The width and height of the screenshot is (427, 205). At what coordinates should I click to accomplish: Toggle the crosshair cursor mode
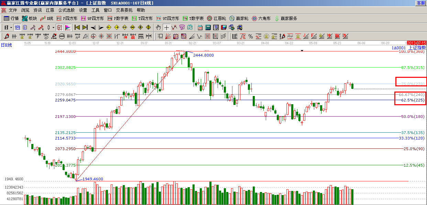click(x=166, y=27)
